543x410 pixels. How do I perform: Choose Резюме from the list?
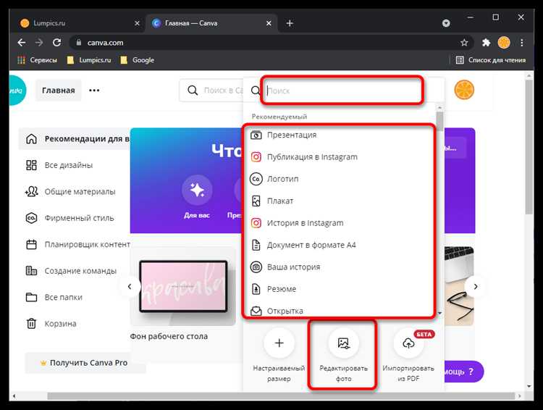(x=340, y=289)
